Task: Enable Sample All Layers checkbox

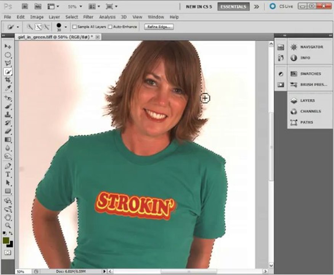Action: [x=74, y=27]
